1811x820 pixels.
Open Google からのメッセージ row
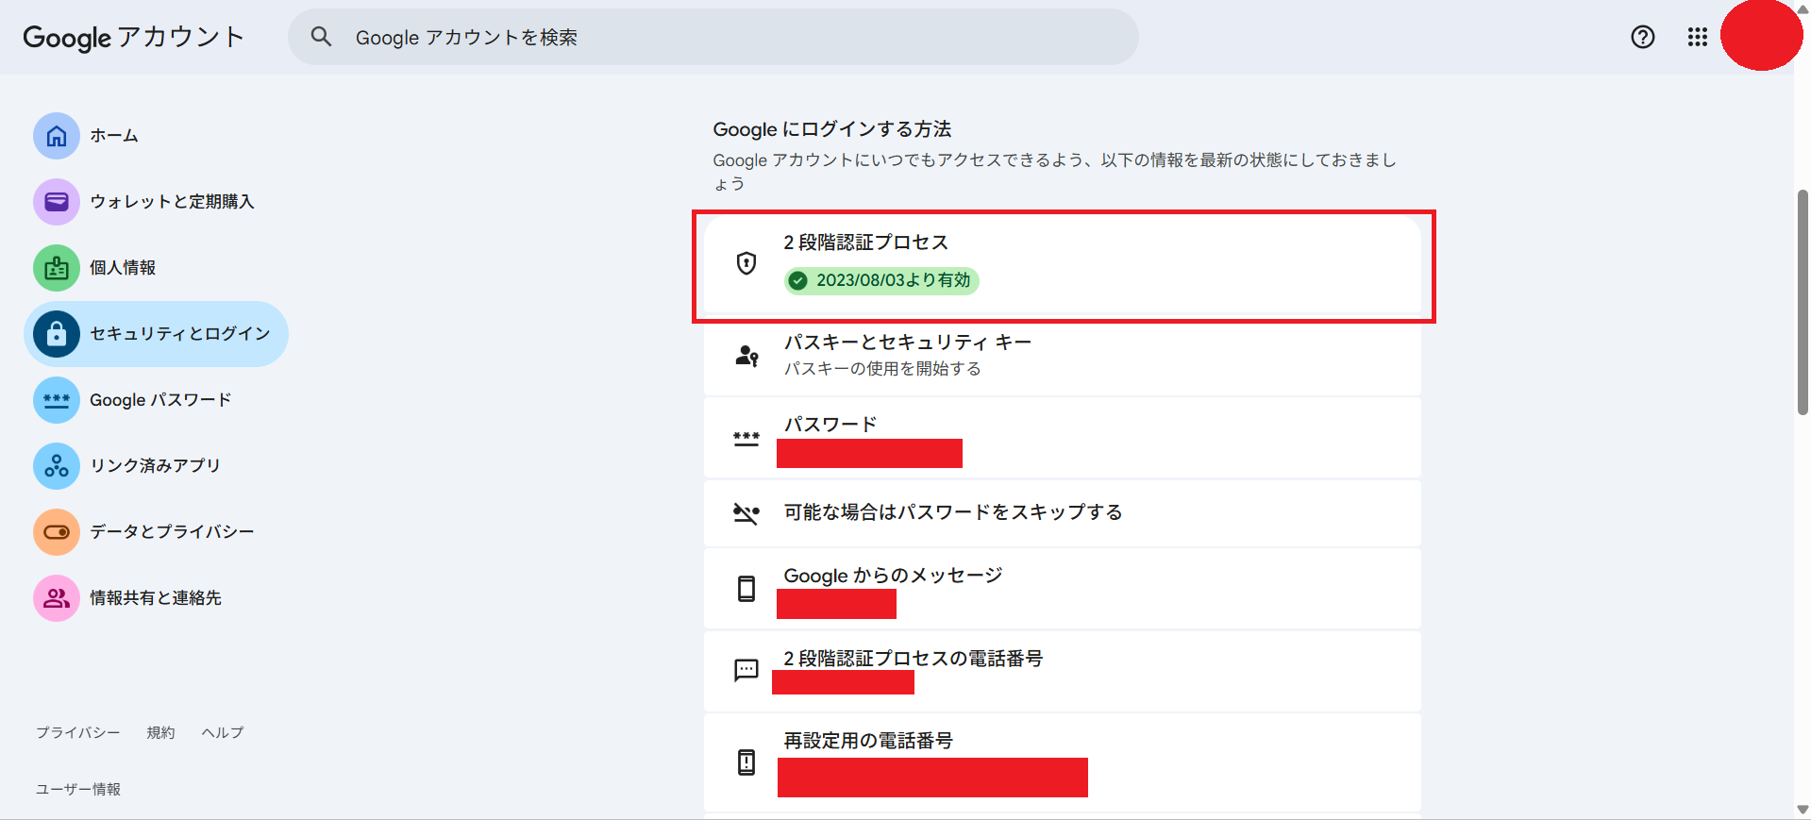tap(1063, 589)
